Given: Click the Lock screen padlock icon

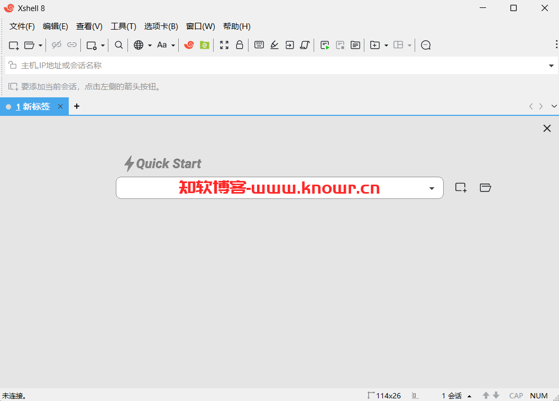Looking at the screenshot, I should point(240,45).
